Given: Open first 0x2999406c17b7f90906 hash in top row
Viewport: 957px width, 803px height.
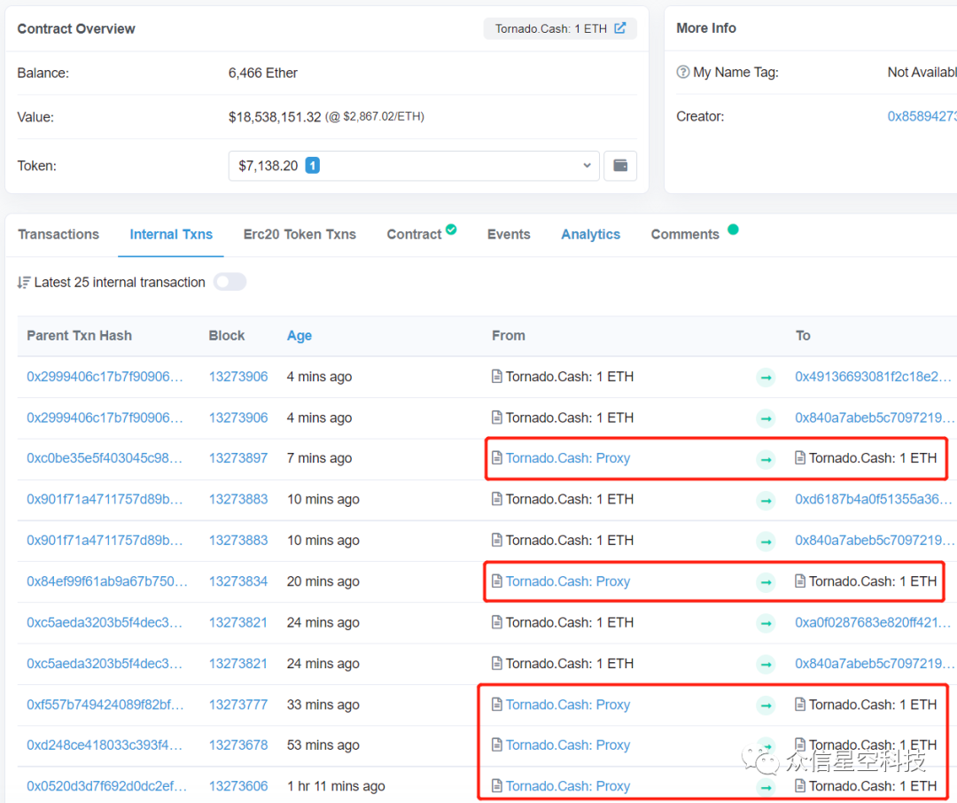Looking at the screenshot, I should click(x=105, y=376).
